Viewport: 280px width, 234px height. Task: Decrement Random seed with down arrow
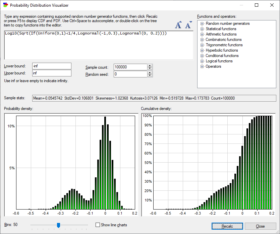(150, 76)
